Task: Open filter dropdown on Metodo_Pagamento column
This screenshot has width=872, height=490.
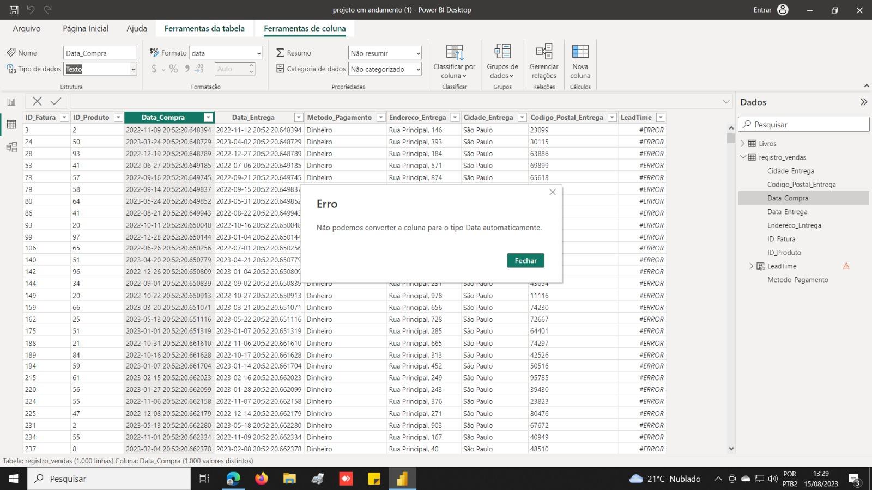Action: [x=380, y=118]
